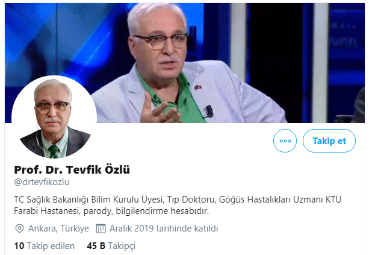Click the follower count number 45 B

tap(96, 246)
